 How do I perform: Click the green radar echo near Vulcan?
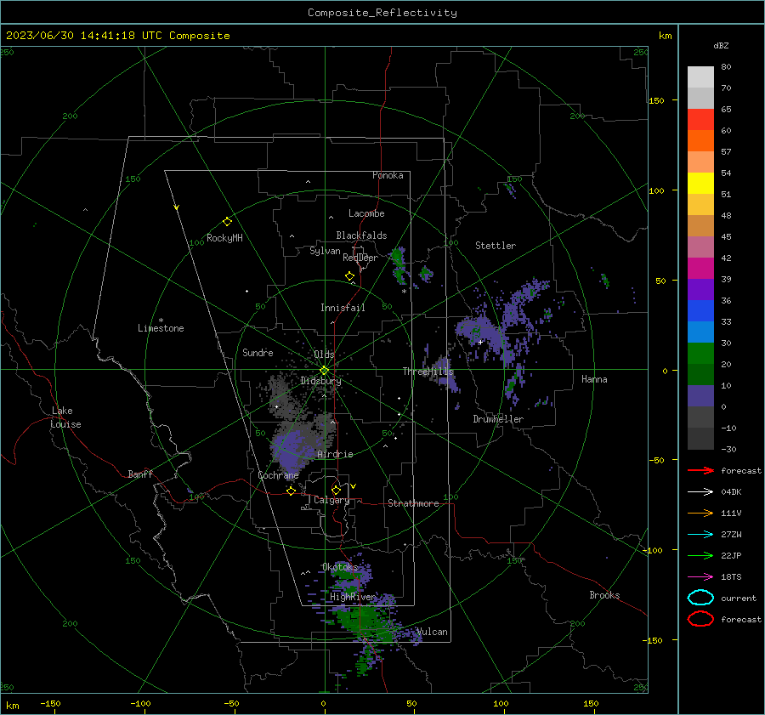364,622
